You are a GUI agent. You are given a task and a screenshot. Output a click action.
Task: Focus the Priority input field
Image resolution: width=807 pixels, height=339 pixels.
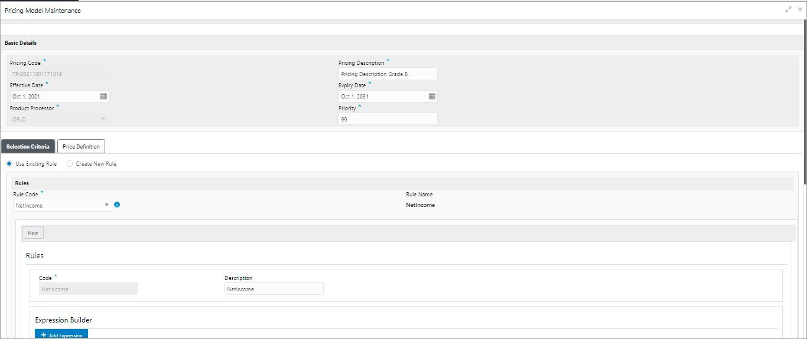pyautogui.click(x=388, y=119)
